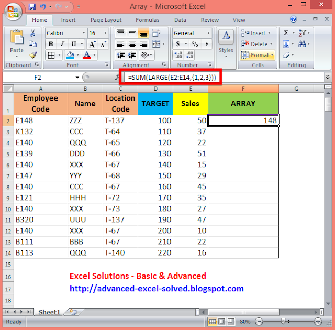Activate the Format Painter brush
This screenshot has width=335, height=330.
point(33,55)
